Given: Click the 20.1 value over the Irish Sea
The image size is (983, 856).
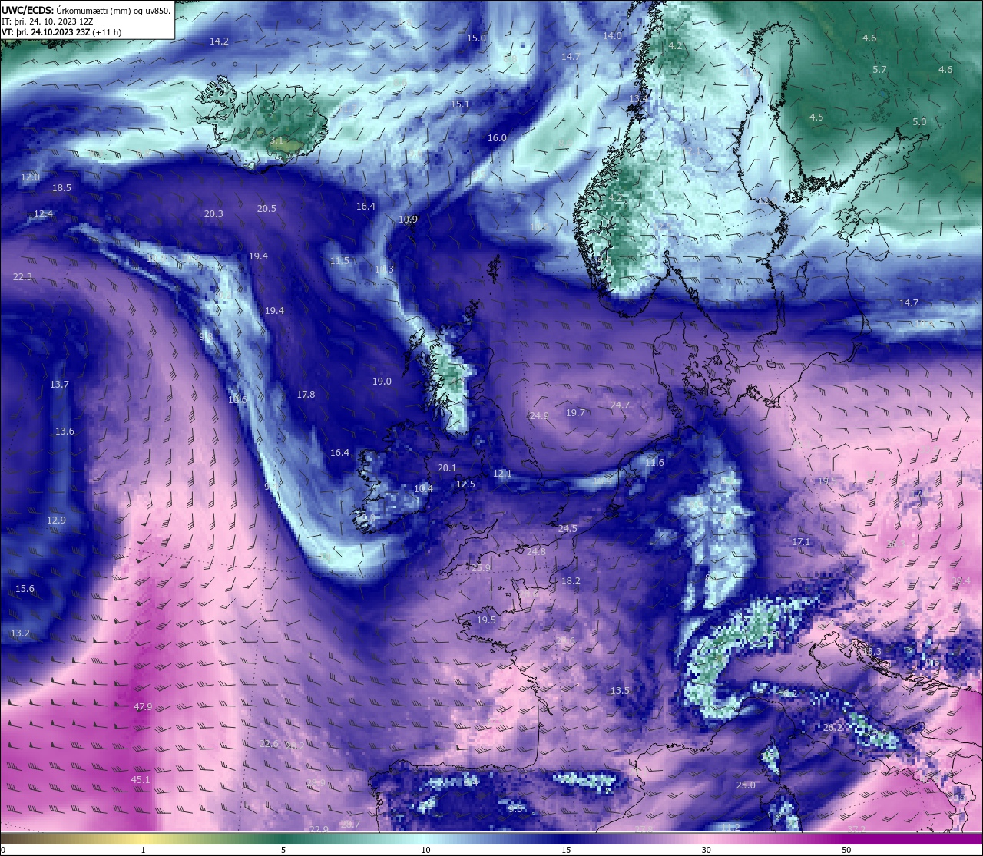Looking at the screenshot, I should (x=447, y=468).
